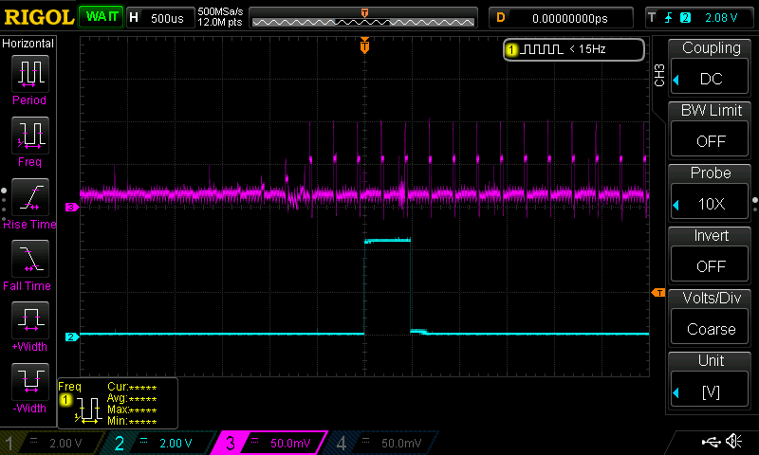Select the Fall Time measurement icon
759x455 pixels.
pyautogui.click(x=30, y=258)
